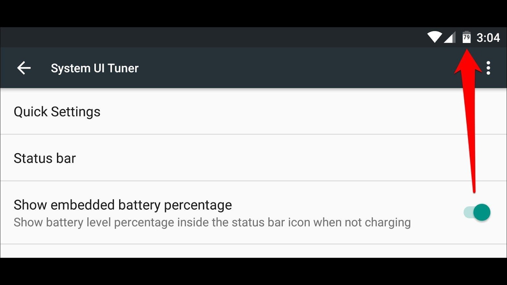Open the three-dot overflow menu
The image size is (507, 285).
click(488, 68)
